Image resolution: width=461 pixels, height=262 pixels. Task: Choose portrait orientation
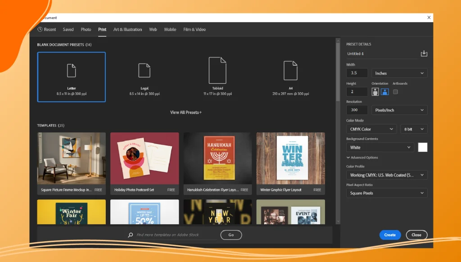[375, 92]
